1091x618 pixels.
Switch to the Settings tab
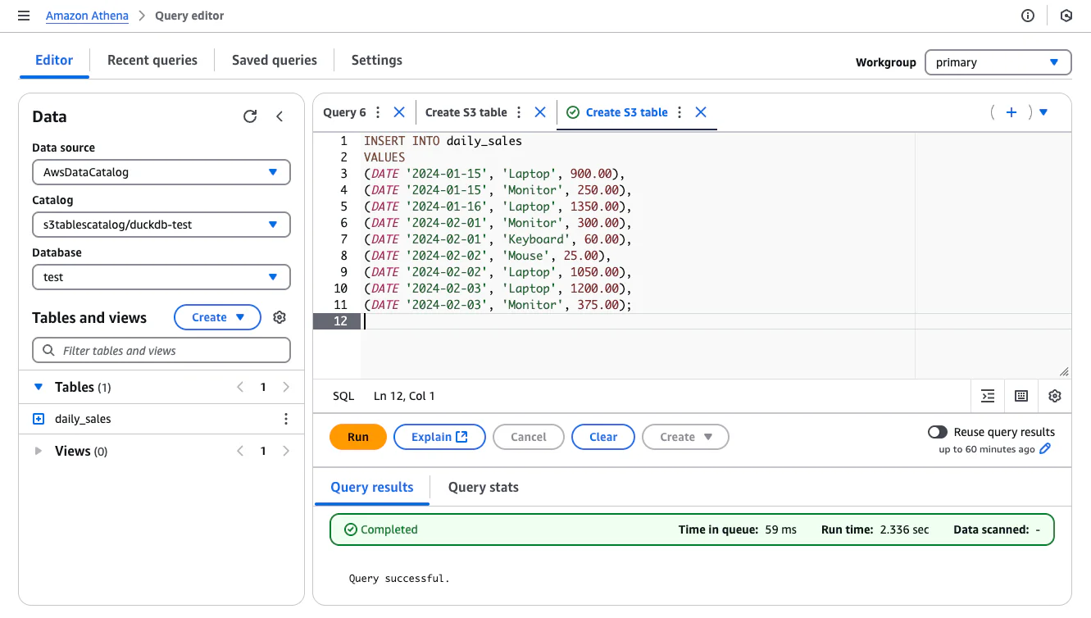point(377,60)
